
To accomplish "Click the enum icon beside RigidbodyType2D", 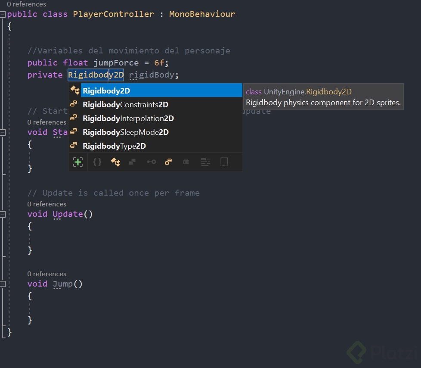I will (x=74, y=145).
